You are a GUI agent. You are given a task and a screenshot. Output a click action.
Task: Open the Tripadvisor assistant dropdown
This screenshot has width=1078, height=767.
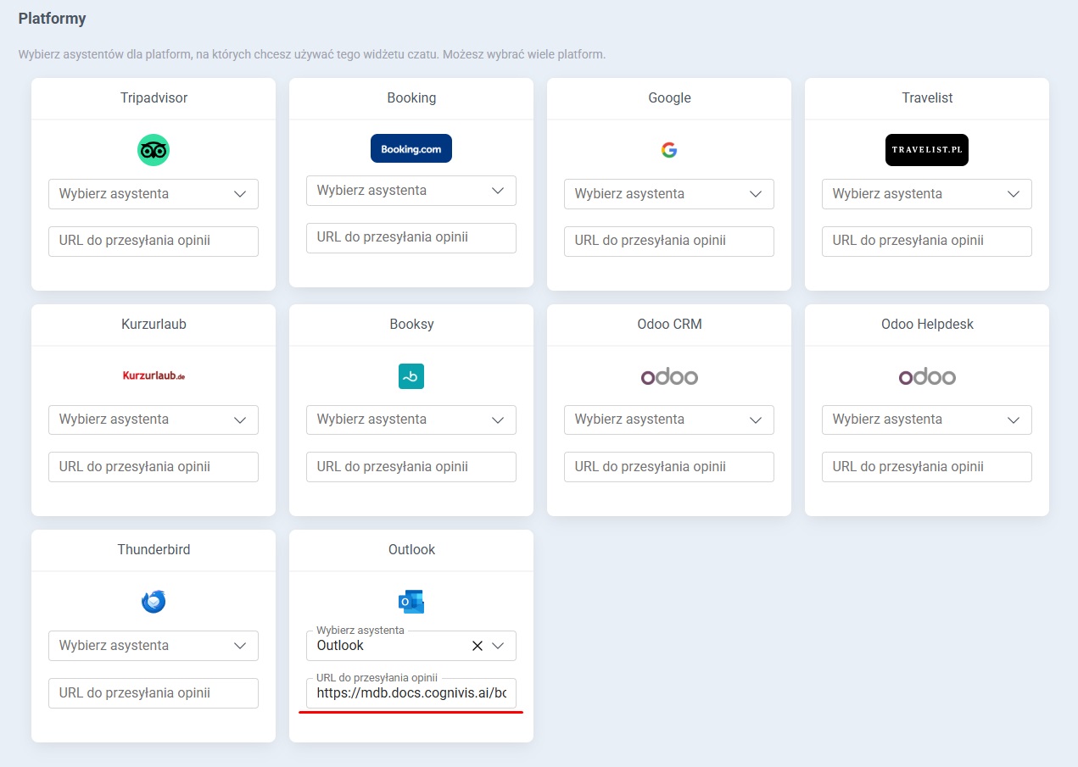154,194
